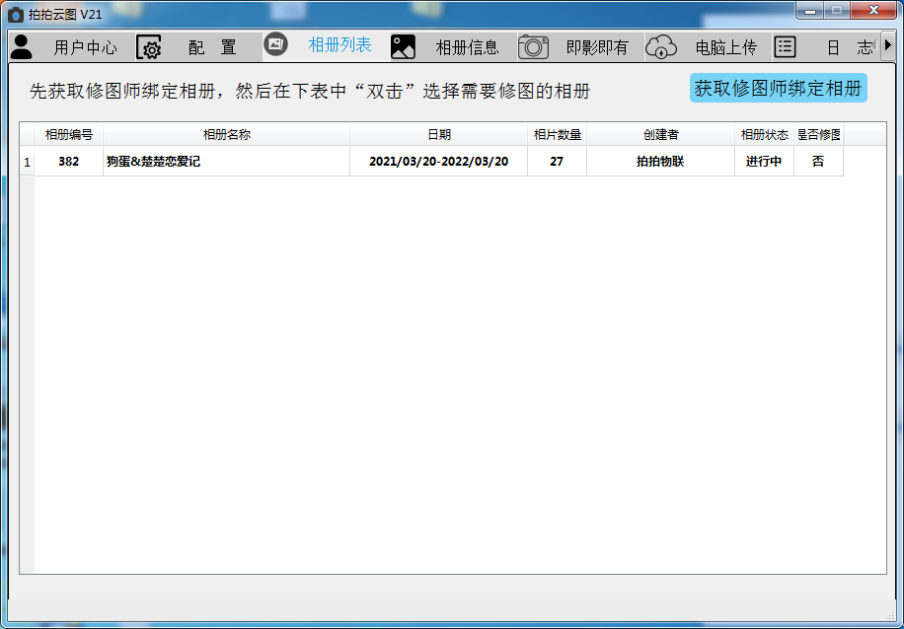Viewport: 904px width, 629px height.
Task: Click the camera icon for 即影即有
Action: pyautogui.click(x=533, y=46)
